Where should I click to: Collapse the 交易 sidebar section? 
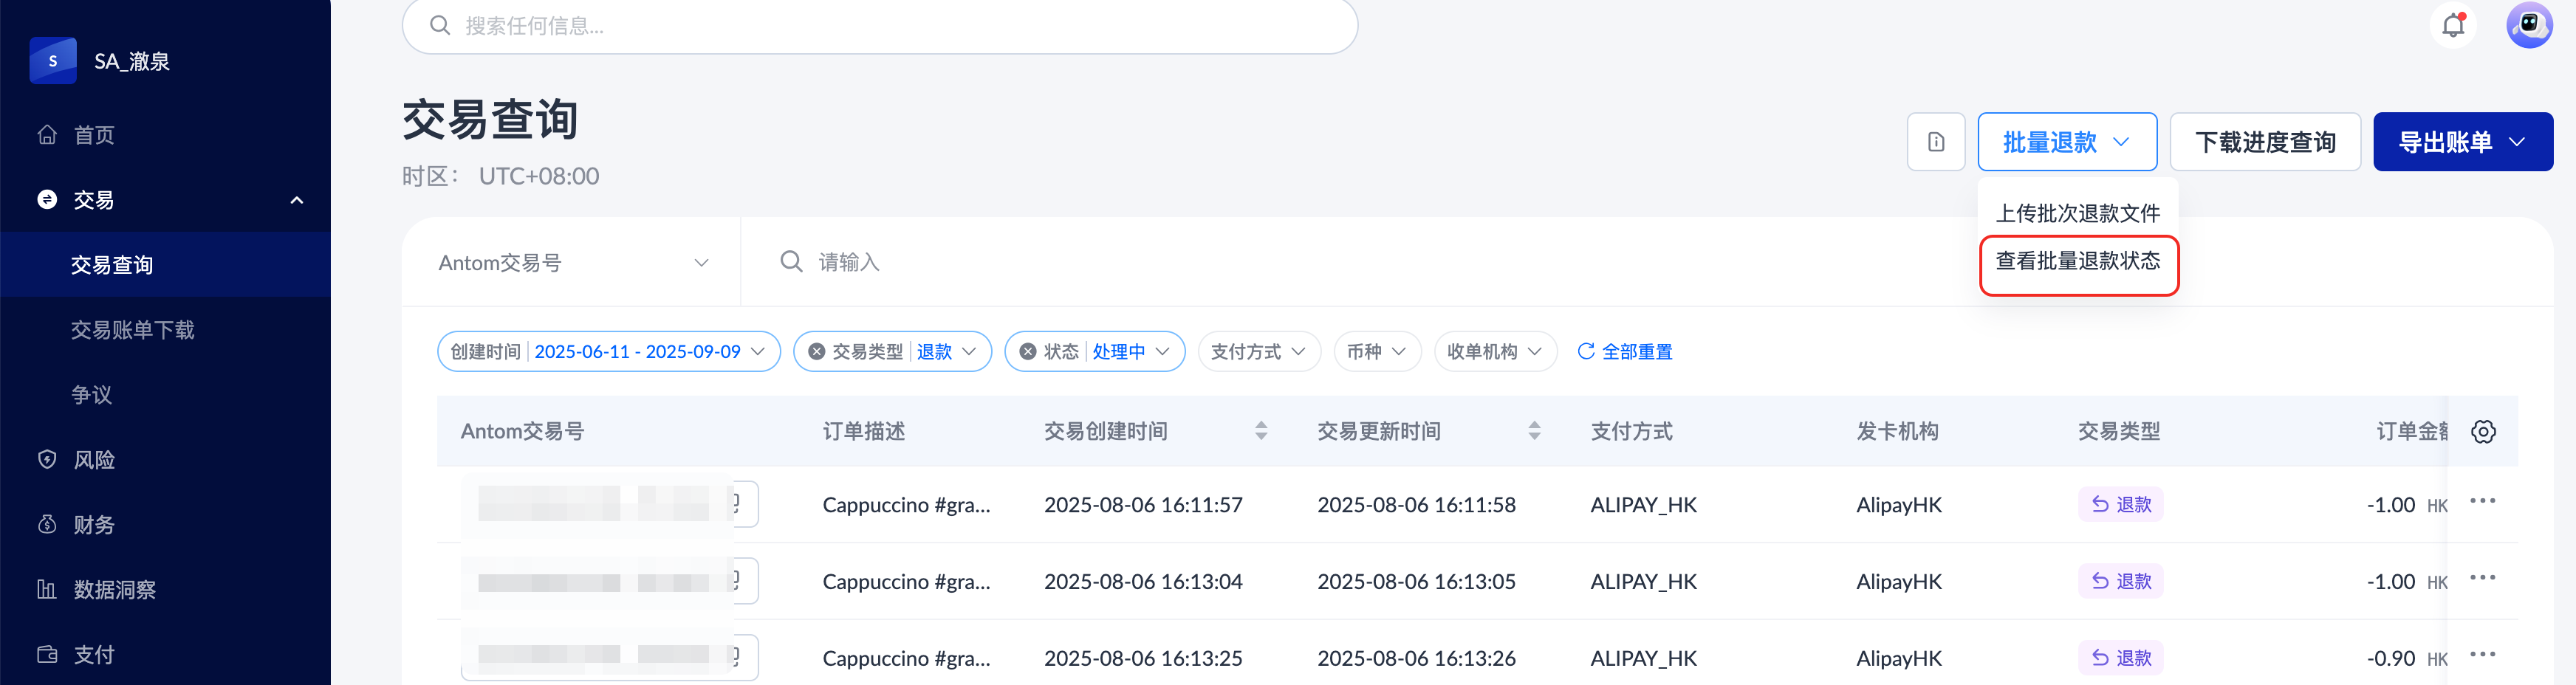[x=296, y=200]
